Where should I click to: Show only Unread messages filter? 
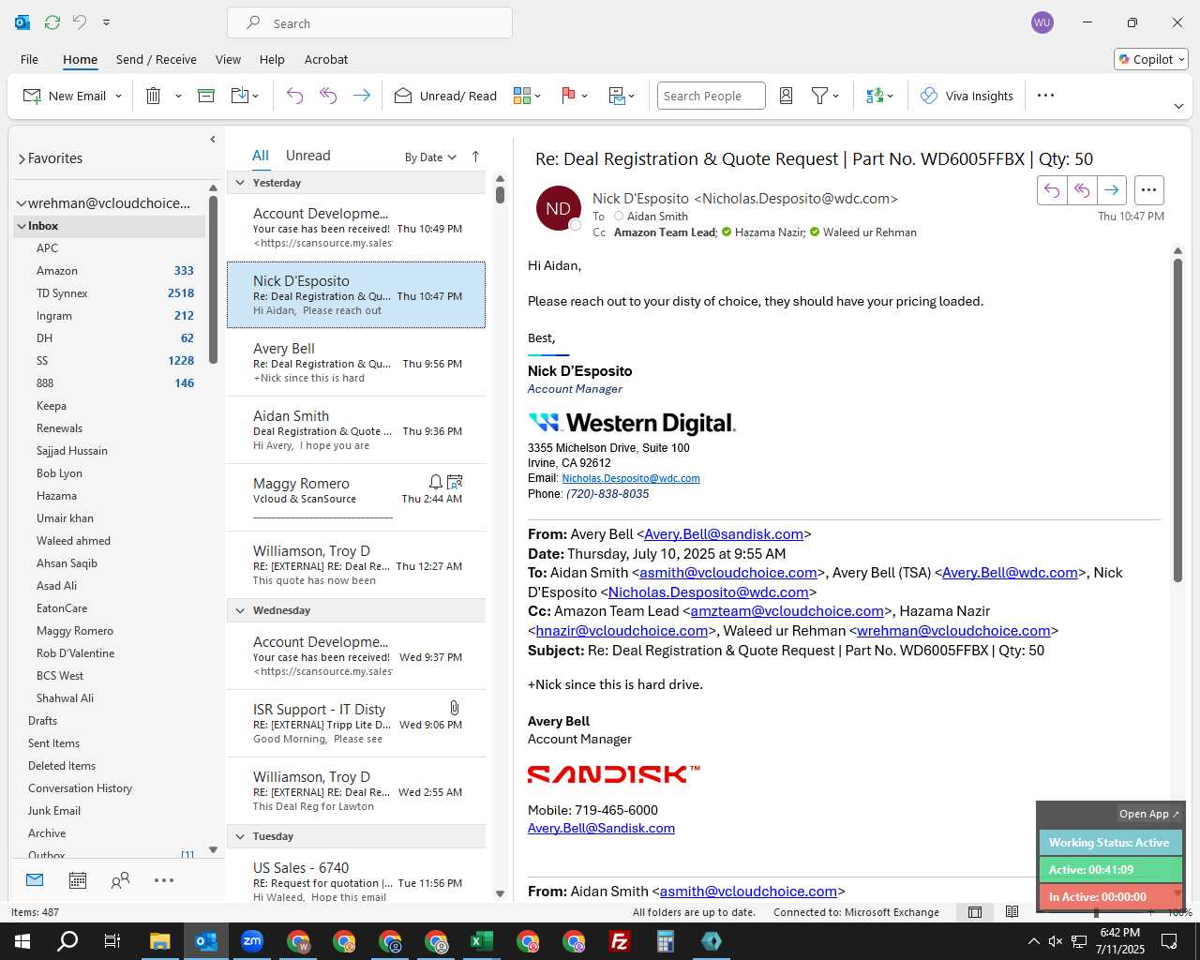click(307, 156)
